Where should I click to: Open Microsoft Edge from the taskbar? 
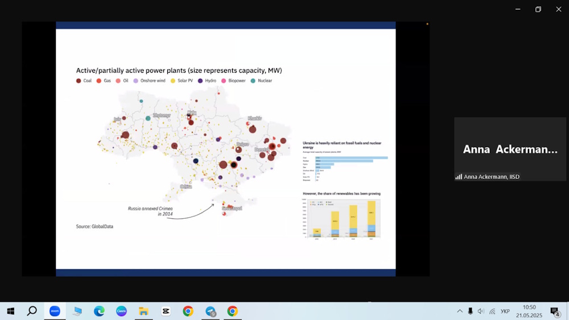99,311
